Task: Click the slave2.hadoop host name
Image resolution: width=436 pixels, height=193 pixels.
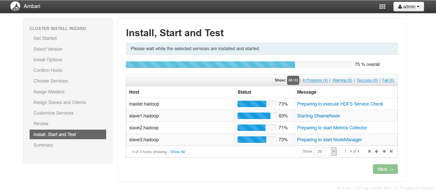Action: 144,128
